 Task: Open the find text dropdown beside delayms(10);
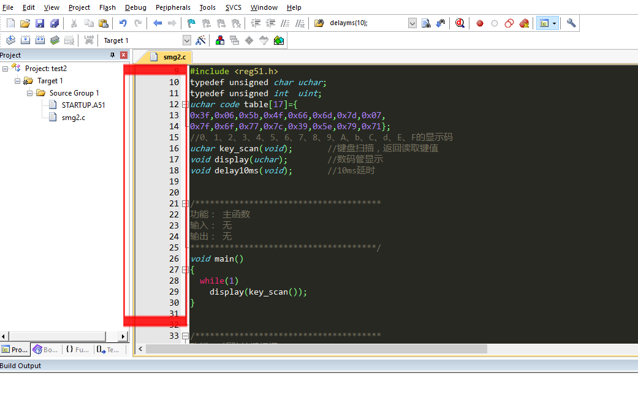[412, 23]
